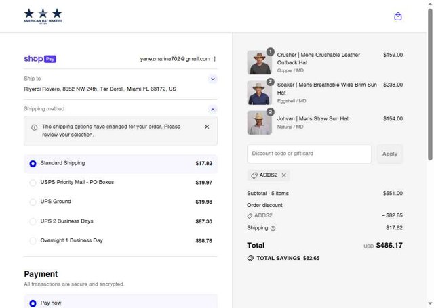Click the Payment heading

[x=41, y=274]
